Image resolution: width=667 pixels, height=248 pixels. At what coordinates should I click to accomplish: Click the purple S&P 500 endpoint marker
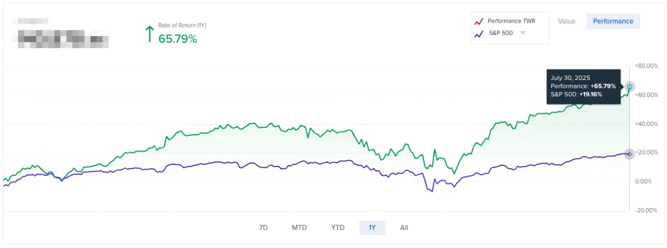click(x=629, y=154)
